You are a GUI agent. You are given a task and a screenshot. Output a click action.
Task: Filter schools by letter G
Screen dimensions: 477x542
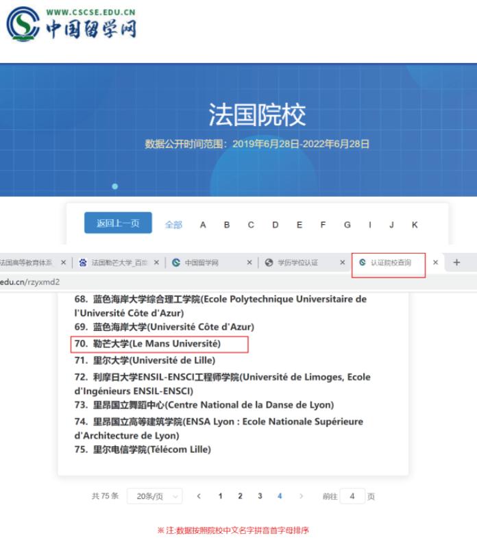point(347,225)
